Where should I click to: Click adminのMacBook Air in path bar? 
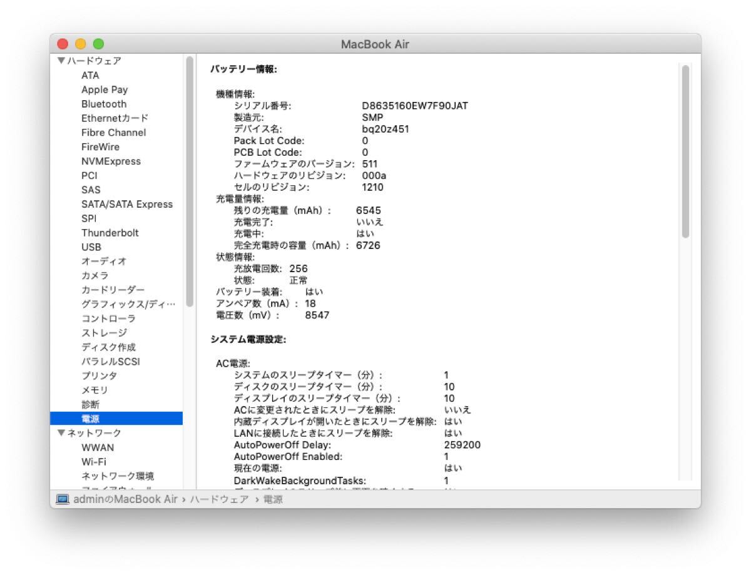(x=125, y=499)
